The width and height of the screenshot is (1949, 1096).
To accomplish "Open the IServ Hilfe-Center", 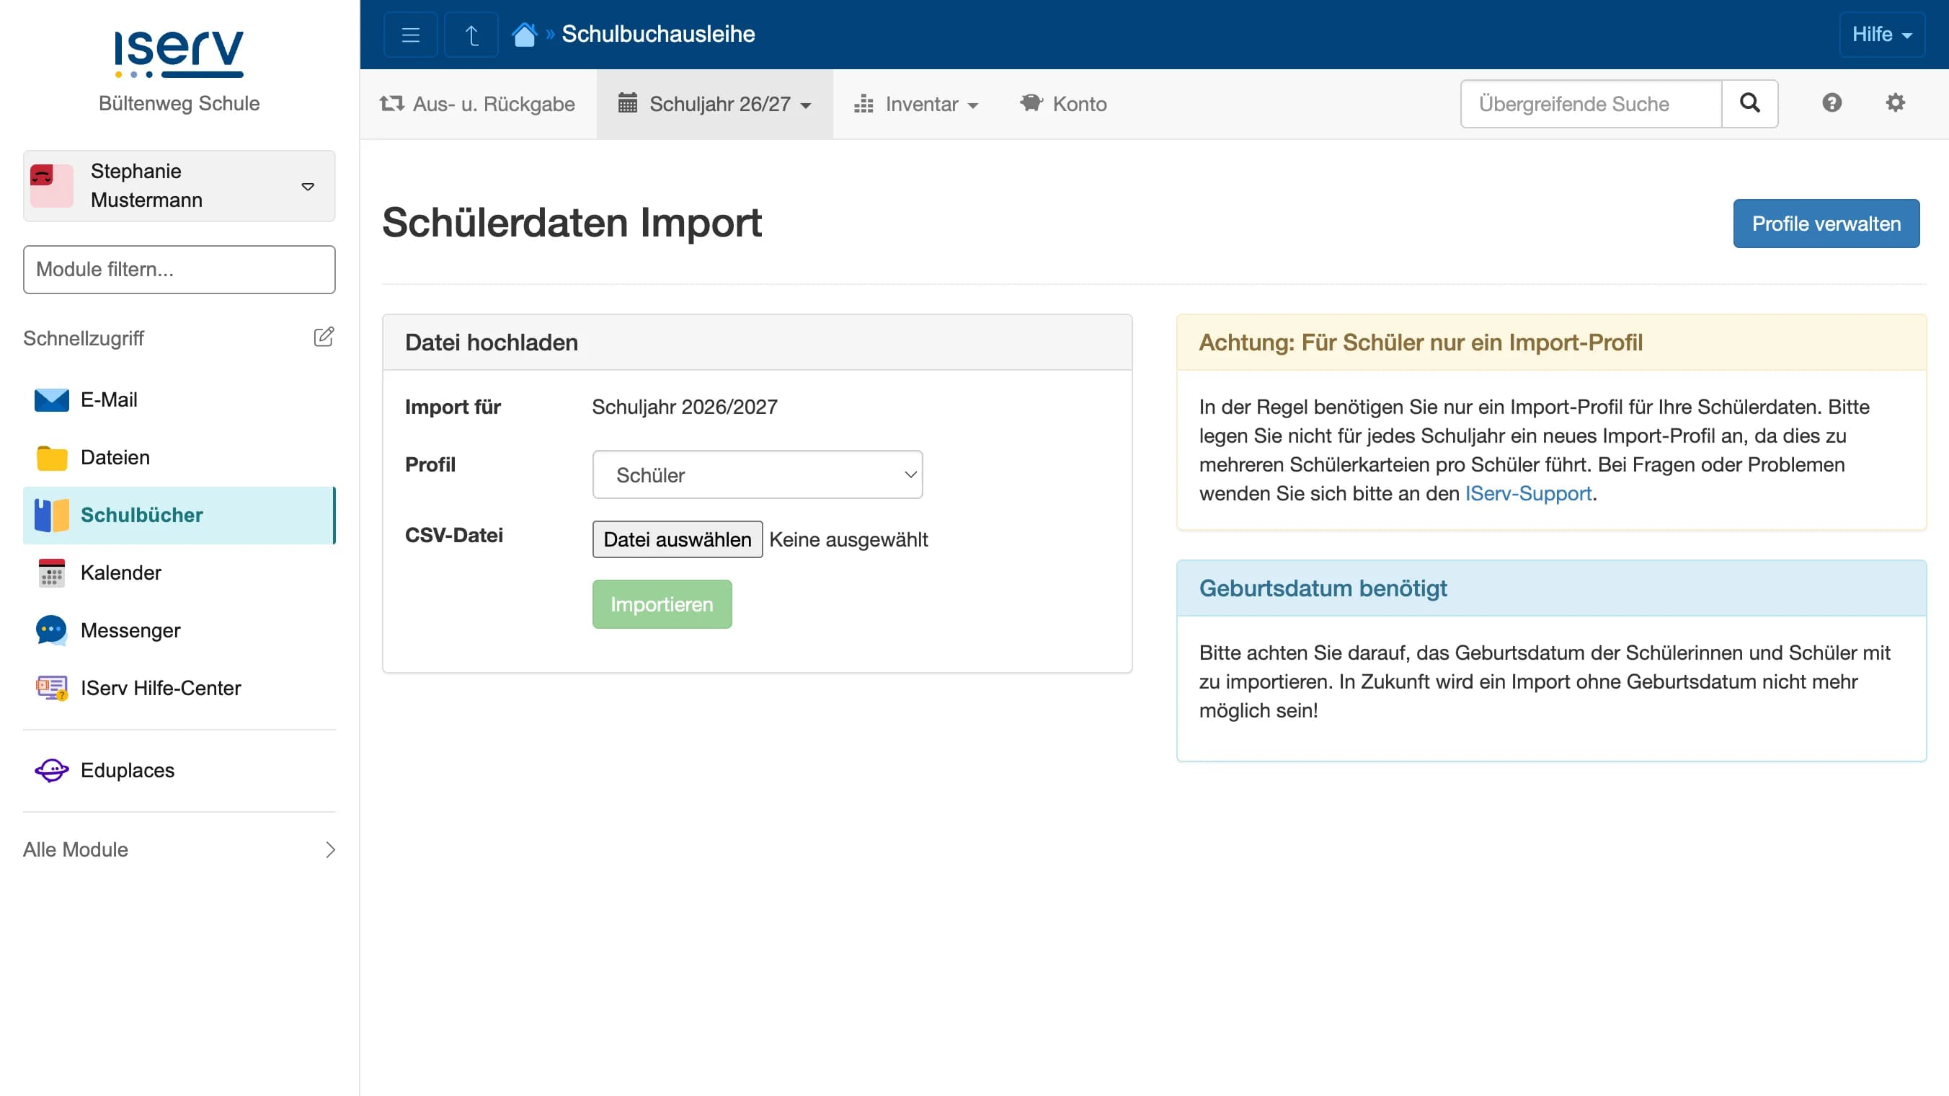I will pyautogui.click(x=161, y=687).
